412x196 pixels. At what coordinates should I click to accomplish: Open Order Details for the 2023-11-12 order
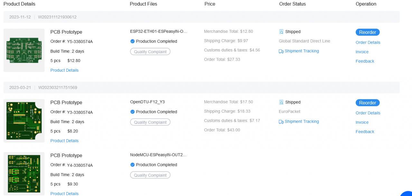coord(368,42)
